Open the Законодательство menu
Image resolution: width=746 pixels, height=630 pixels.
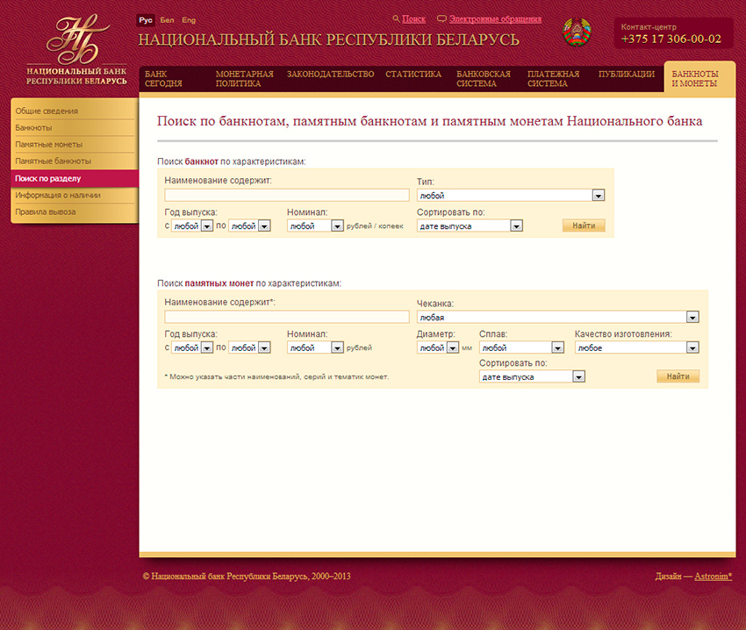pyautogui.click(x=330, y=75)
